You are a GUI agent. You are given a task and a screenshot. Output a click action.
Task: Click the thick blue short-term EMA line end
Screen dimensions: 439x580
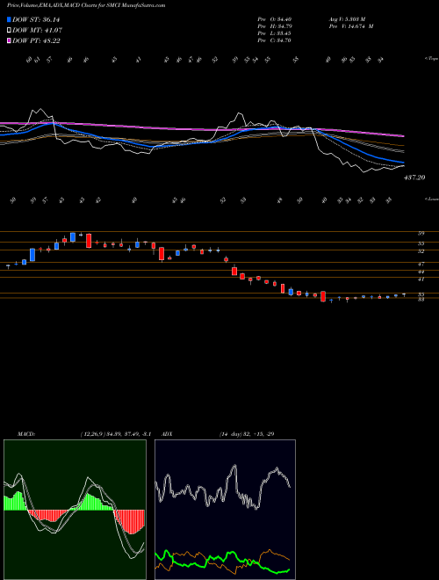(402, 162)
